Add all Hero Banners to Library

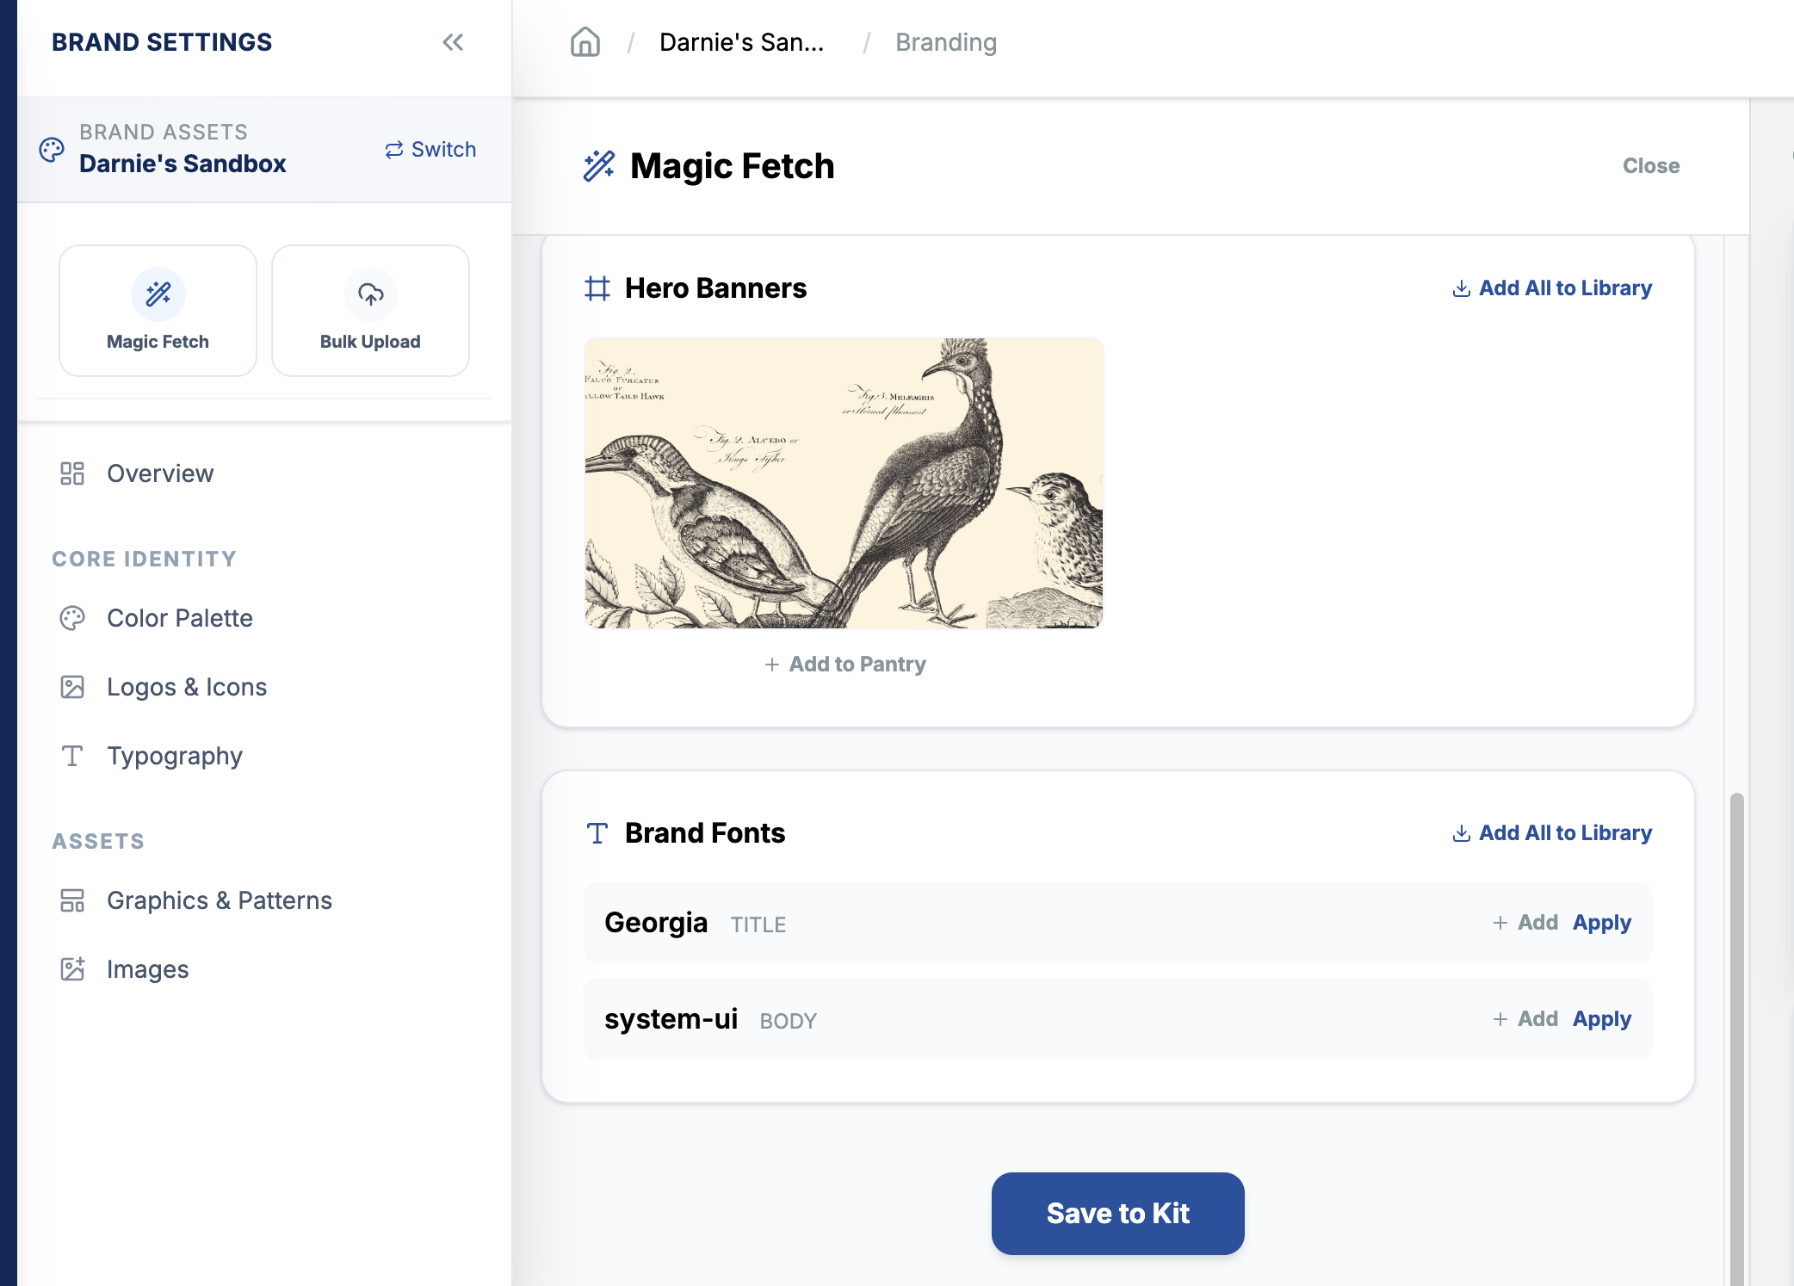(x=1552, y=288)
